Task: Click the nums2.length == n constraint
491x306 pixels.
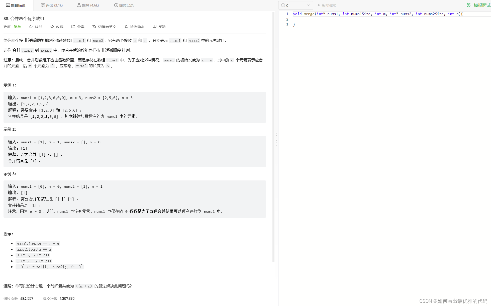Action: click(x=34, y=249)
